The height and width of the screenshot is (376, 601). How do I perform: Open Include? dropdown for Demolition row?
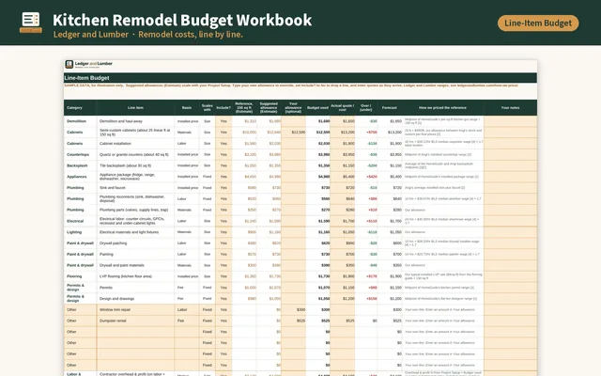coord(223,121)
